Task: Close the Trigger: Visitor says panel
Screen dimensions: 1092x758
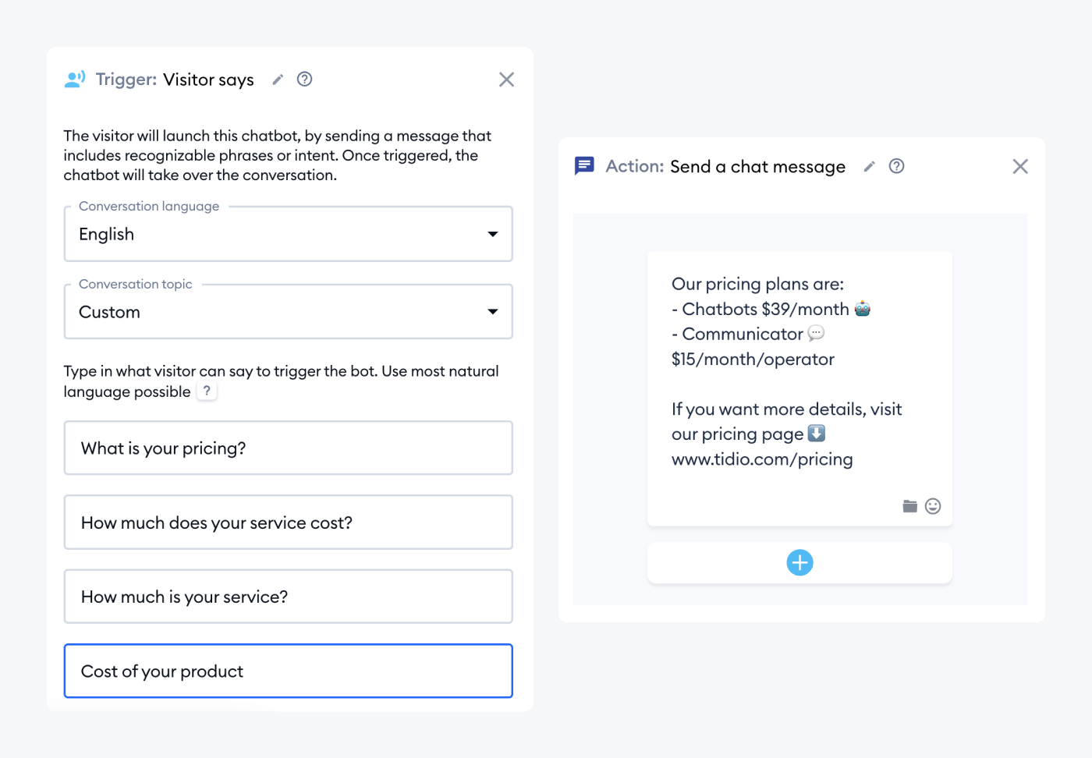Action: [506, 79]
